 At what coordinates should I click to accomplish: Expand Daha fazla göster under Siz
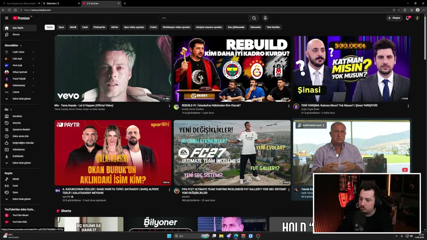[x=20, y=163]
